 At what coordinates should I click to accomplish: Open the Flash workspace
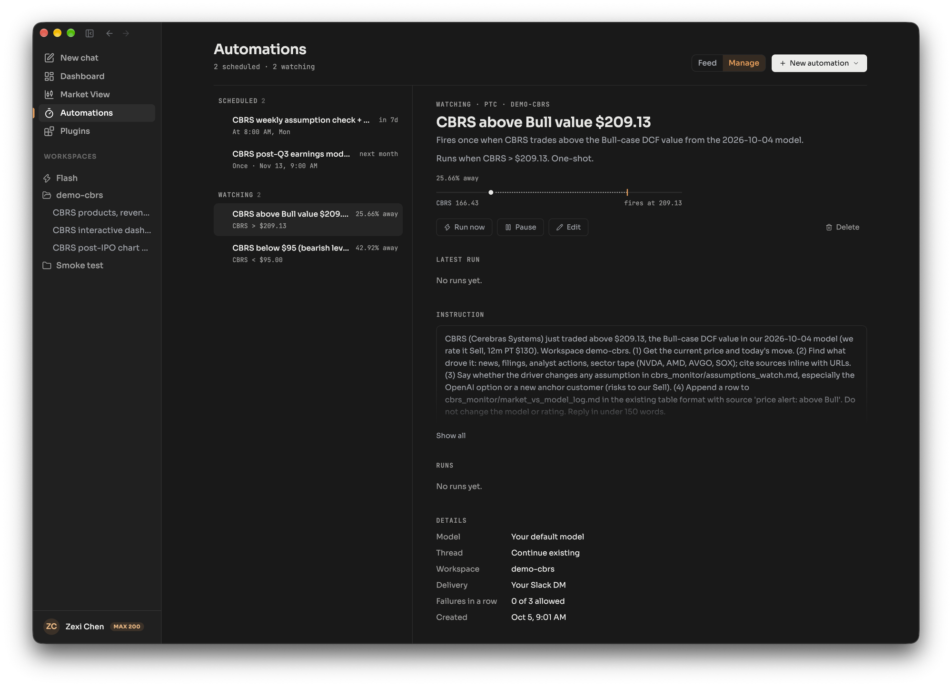pyautogui.click(x=97, y=178)
